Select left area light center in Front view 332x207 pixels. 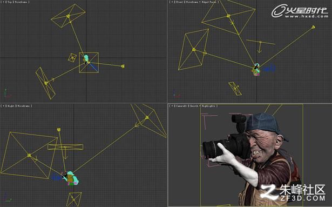tap(194, 50)
